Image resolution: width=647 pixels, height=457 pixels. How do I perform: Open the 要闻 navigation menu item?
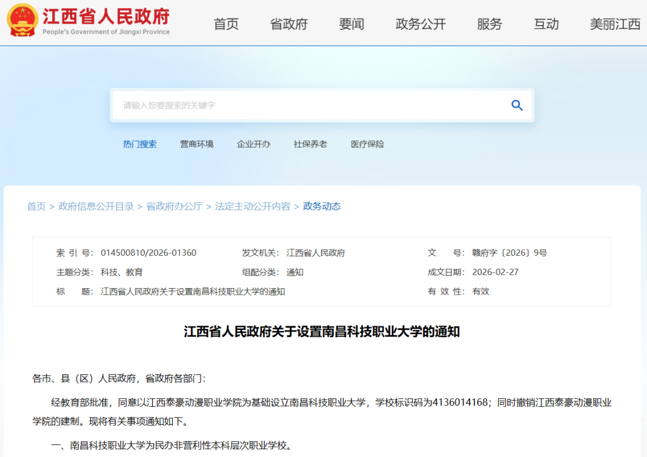pos(351,25)
